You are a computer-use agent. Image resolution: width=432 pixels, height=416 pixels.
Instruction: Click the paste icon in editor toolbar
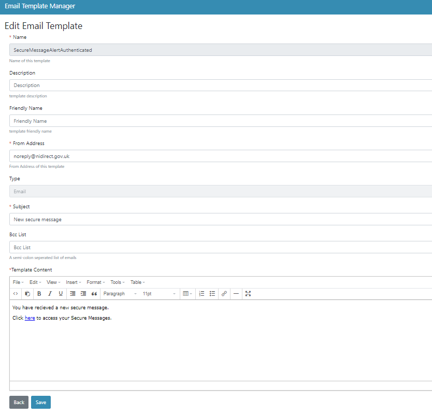click(28, 294)
